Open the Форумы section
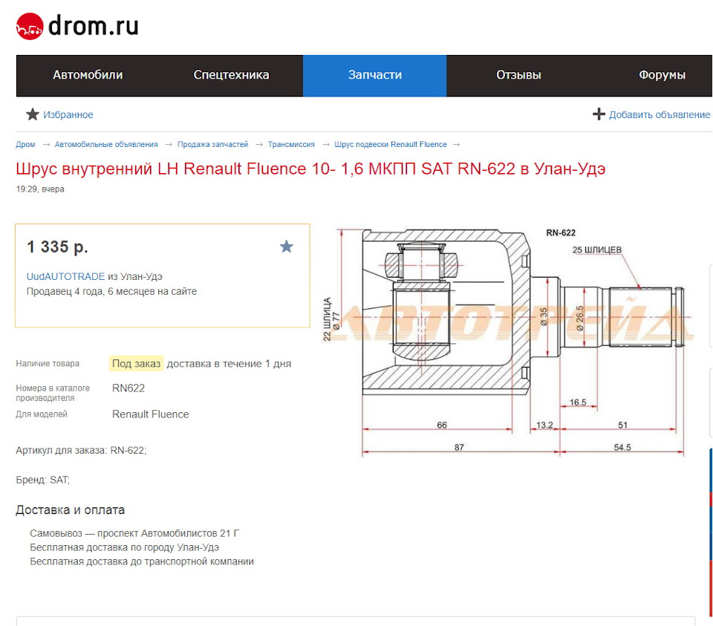Viewport: 713px width, 626px height. pos(662,75)
